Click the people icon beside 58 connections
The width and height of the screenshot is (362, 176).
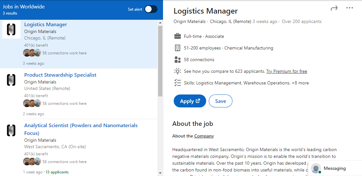(x=177, y=60)
